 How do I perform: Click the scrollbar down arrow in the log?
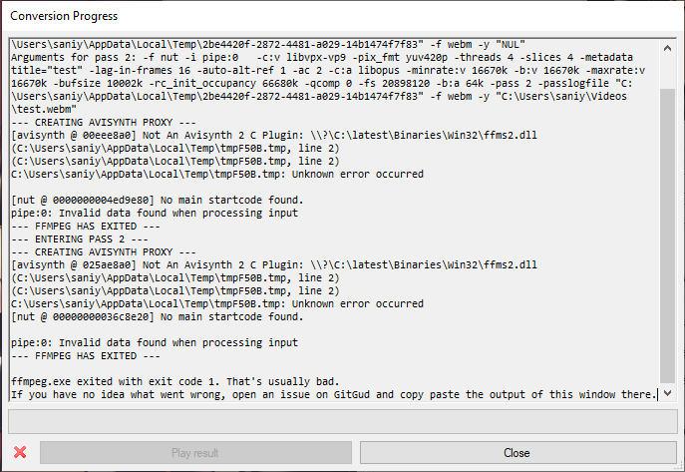667,393
